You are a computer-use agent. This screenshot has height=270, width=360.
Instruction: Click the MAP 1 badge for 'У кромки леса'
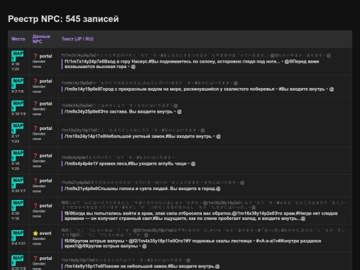tap(17, 155)
